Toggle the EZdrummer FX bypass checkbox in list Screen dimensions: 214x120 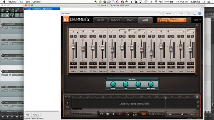click(25, 9)
